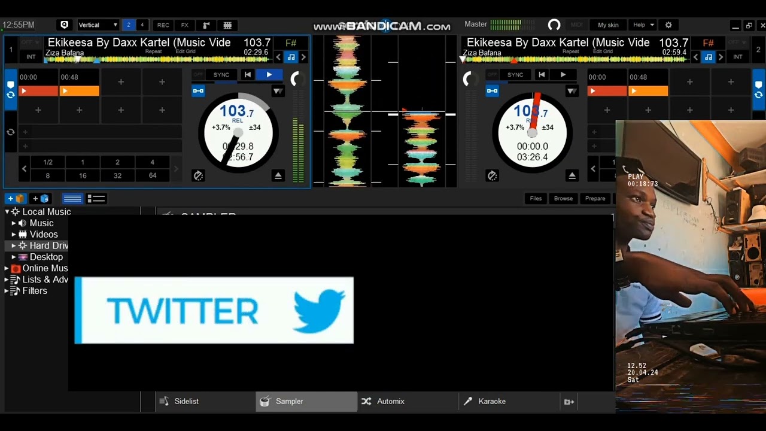Click the center scrolling waveform display
766x431 pixels.
tap(384, 111)
